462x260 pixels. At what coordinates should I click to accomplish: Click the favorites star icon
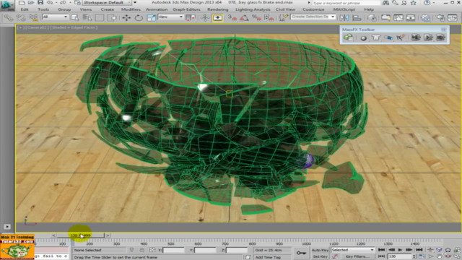click(414, 3)
